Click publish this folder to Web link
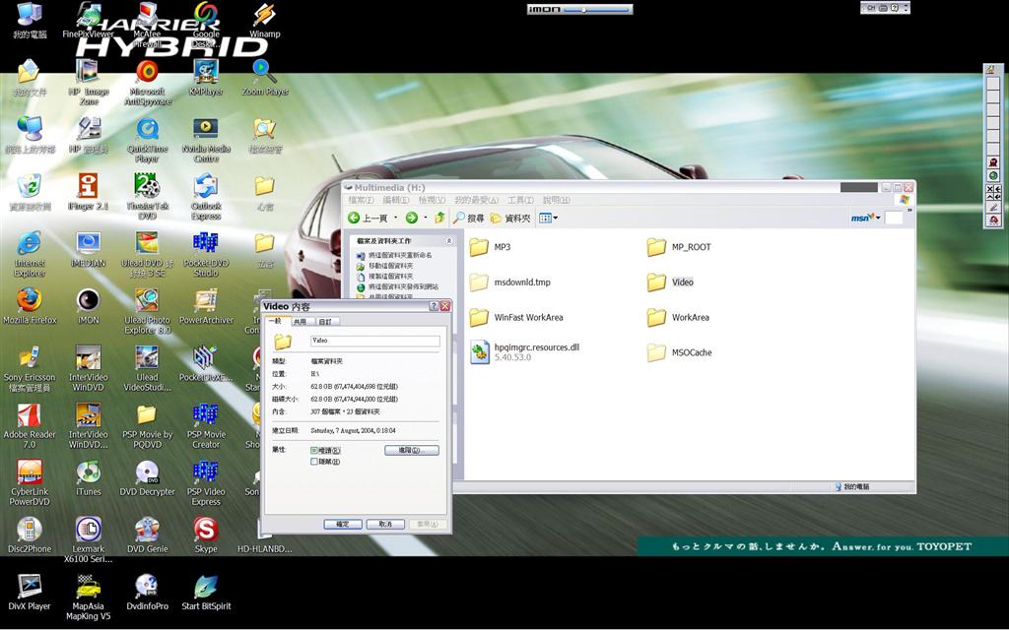Viewport: 1009px width, 630px height. tap(403, 286)
